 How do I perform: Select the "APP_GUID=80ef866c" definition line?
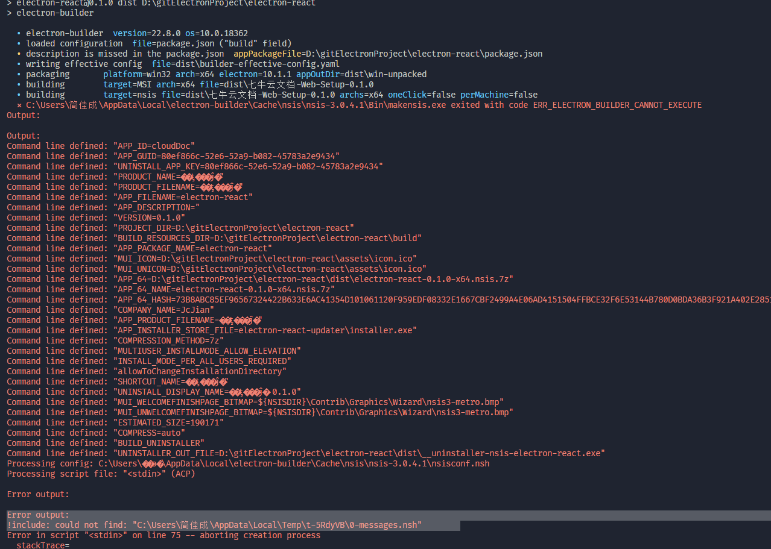tap(173, 156)
